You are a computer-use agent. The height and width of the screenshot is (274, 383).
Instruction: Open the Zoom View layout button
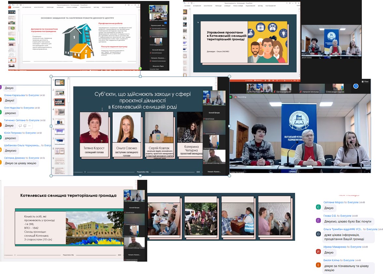point(365,81)
